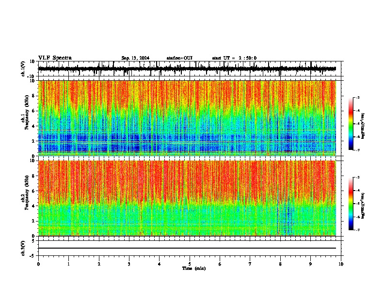Screen dimensions: 384x296
Task: Click the '4' kHz tick of ch.1 spectrogram
Action: [x=33, y=126]
